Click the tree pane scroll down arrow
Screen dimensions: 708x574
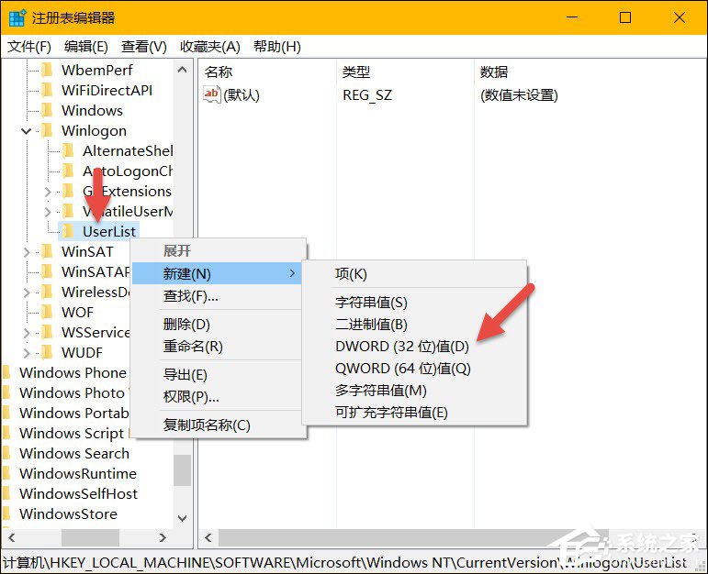point(182,518)
